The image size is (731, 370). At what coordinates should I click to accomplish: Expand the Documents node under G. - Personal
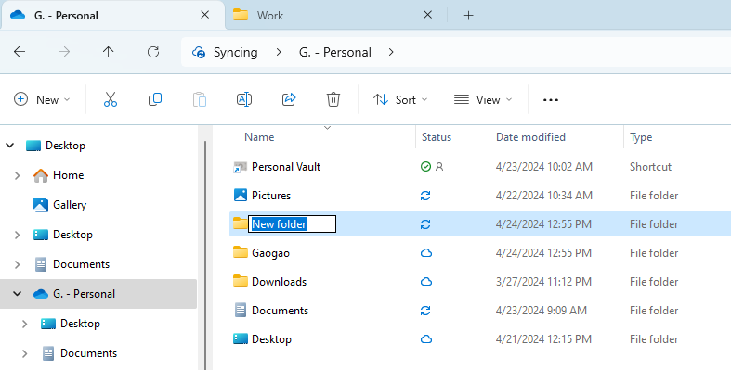pyautogui.click(x=25, y=353)
